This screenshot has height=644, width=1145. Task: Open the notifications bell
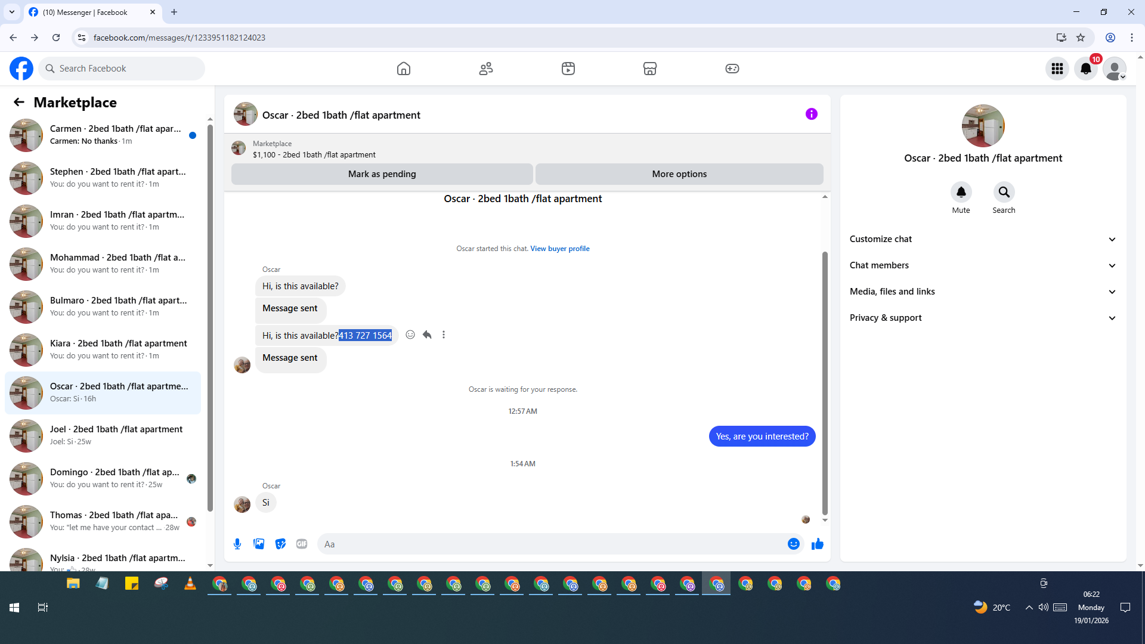pos(1085,69)
